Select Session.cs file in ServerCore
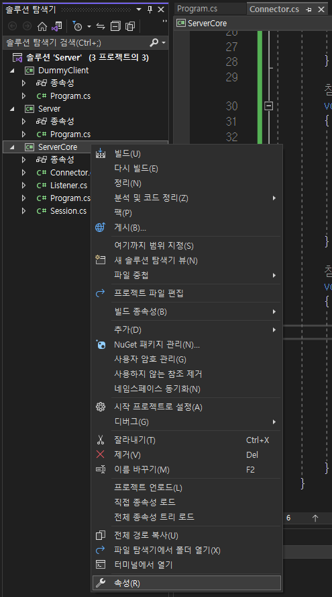The image size is (332, 597). (68, 211)
